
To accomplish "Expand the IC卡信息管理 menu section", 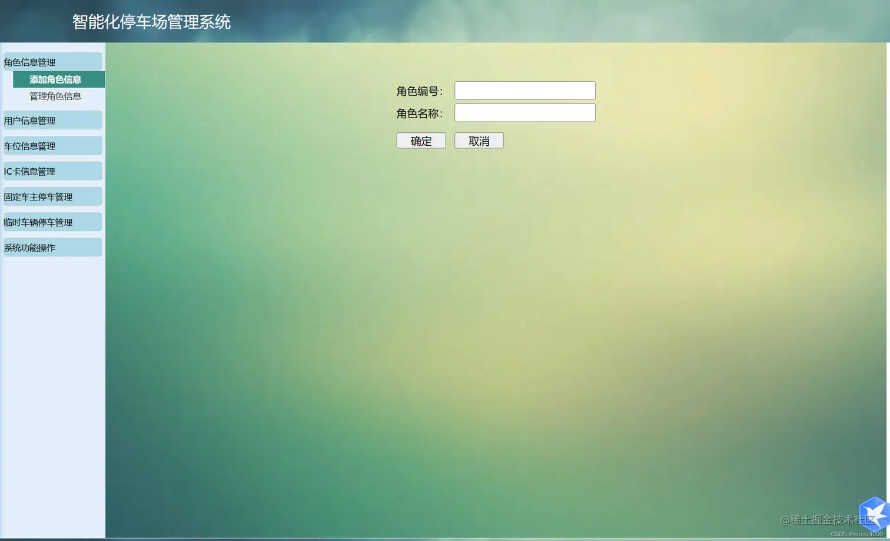I will pos(52,171).
